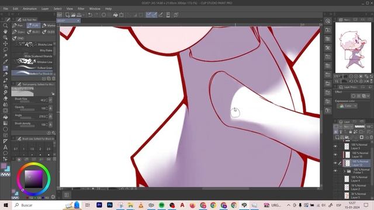Viewport: 374px width, 210px height.
Task: Open the Animation menu
Action: (x=30, y=9)
